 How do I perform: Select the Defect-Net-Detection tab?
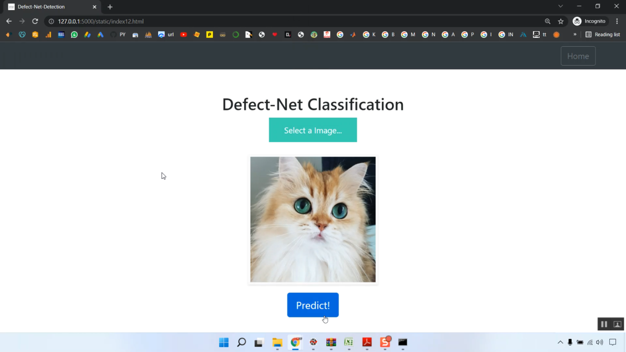coord(52,7)
